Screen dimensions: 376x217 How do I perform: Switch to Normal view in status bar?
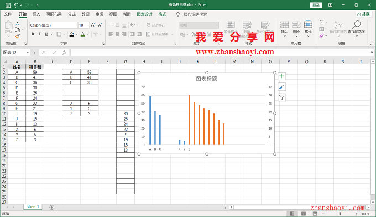292,214
